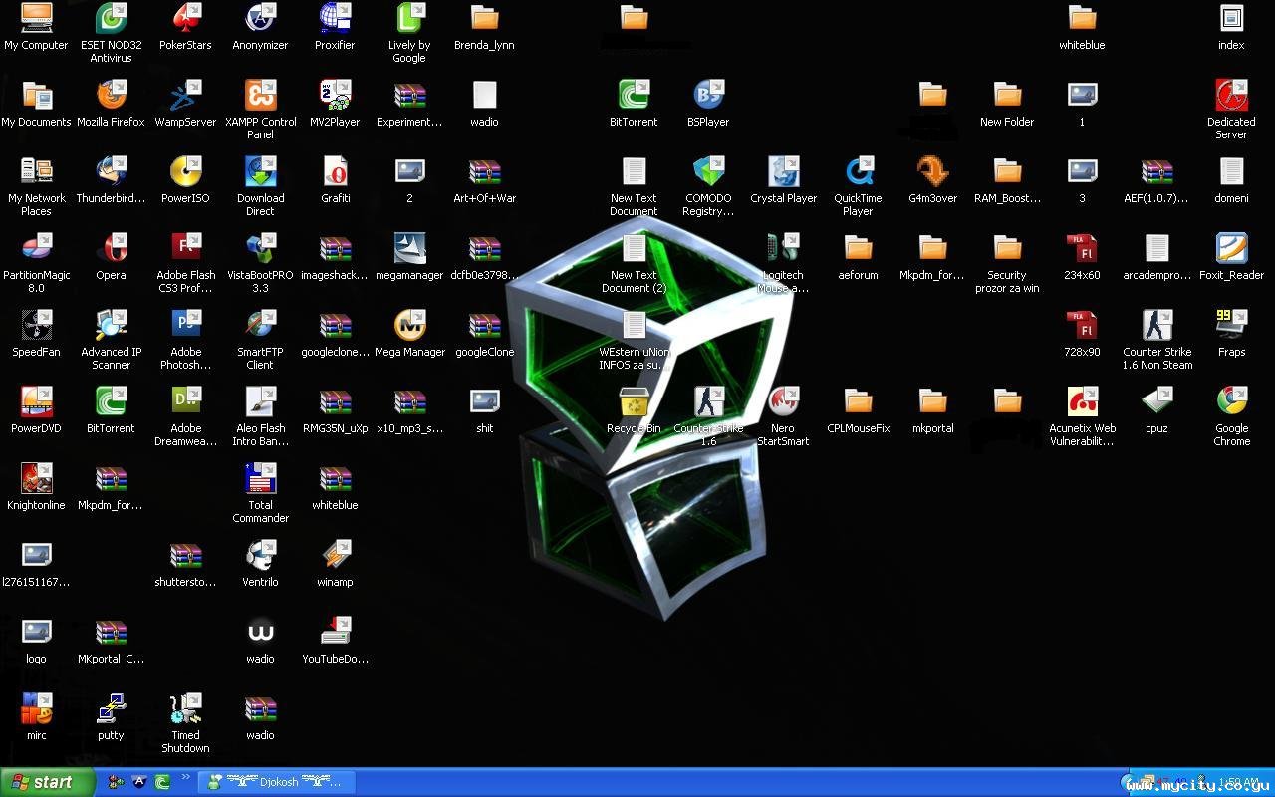Open the Google Chrome shortcut

pos(1231,402)
